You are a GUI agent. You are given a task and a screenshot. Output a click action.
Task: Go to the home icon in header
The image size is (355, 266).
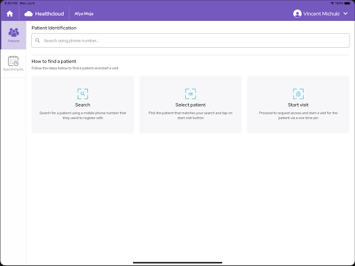(10, 14)
